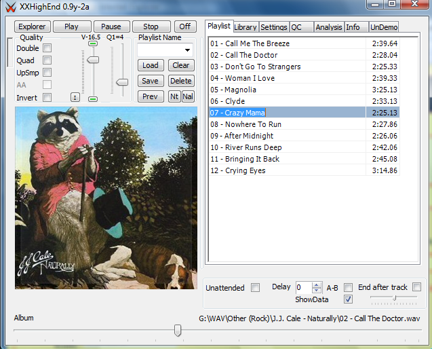Viewport: 432px width, 349px height.
Task: Click the track position slider handle
Action: pos(178,330)
